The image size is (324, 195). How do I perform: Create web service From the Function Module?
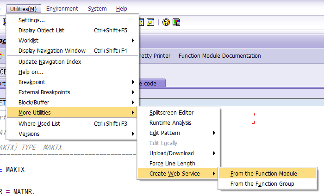pyautogui.click(x=268, y=174)
